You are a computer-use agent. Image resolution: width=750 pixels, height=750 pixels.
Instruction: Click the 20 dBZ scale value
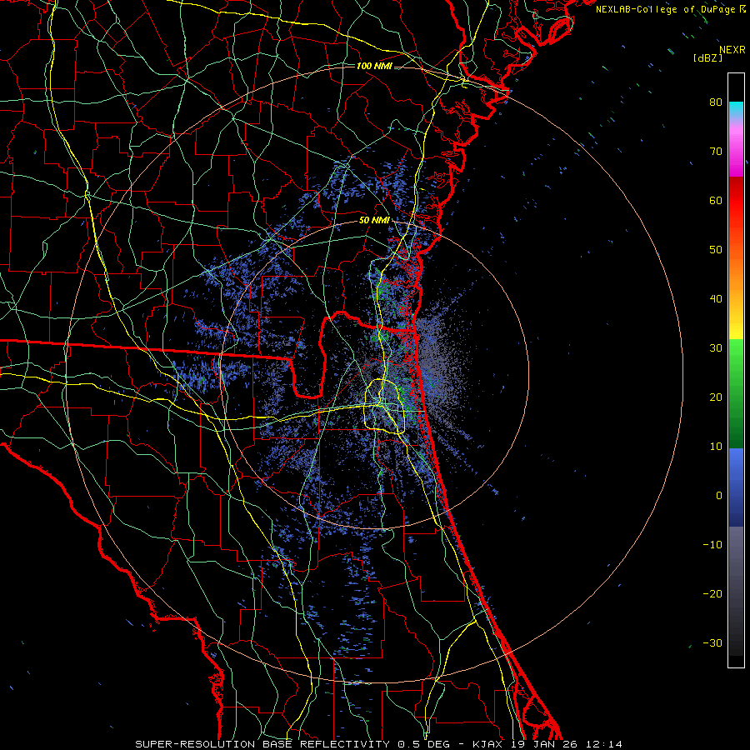click(x=716, y=397)
